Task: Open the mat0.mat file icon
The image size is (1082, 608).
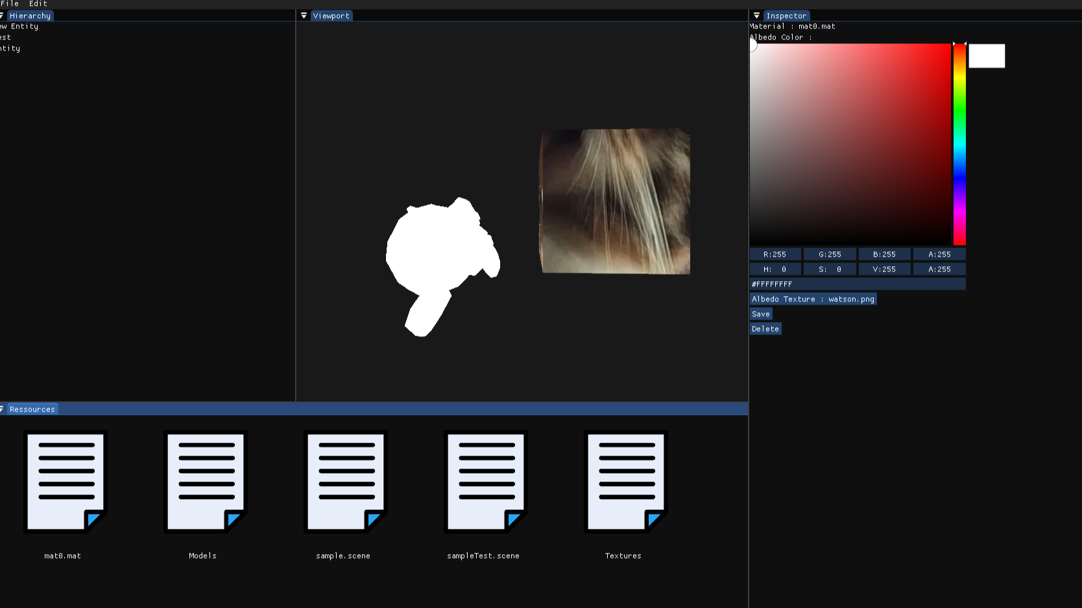Action: coord(66,482)
